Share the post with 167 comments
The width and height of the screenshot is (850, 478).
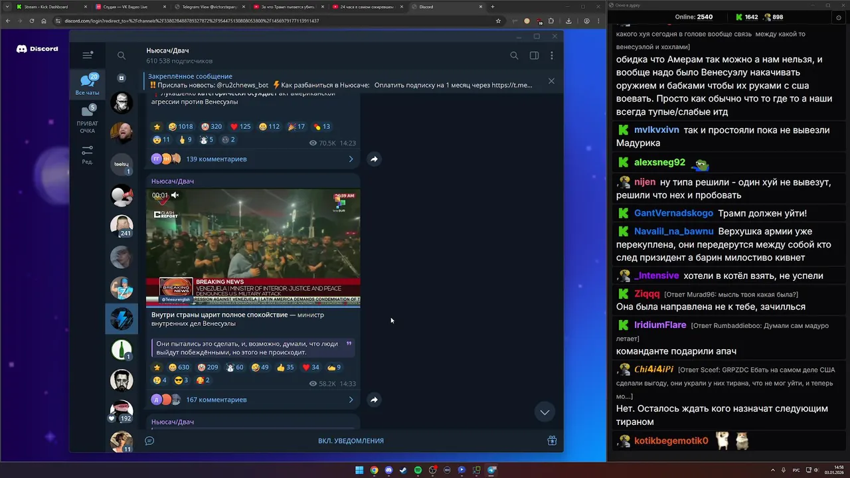click(374, 400)
